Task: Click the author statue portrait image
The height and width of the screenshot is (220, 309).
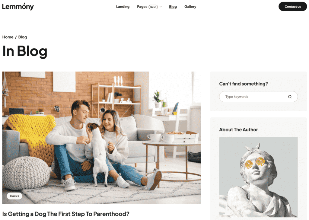Action: pos(258,177)
